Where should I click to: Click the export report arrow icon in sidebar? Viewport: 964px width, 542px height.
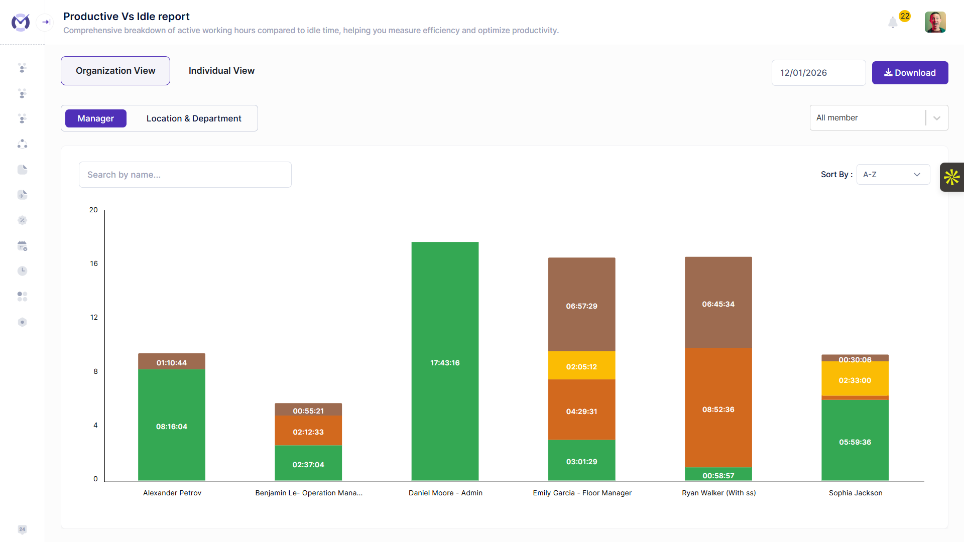click(22, 195)
